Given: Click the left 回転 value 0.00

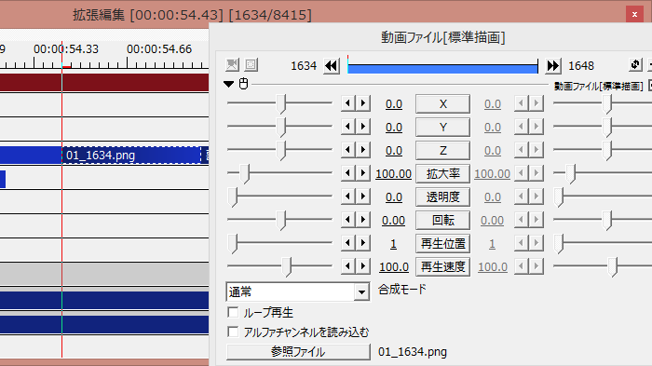Looking at the screenshot, I should (393, 221).
